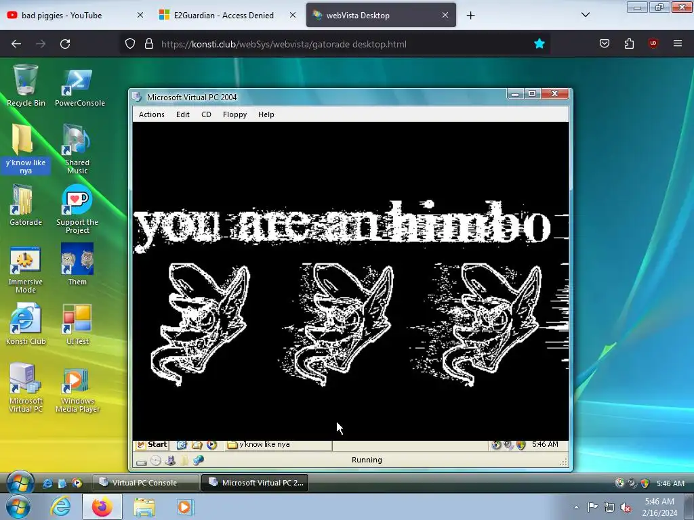Click the muted speaker tray icon
Image resolution: width=694 pixels, height=520 pixels.
coord(626,507)
